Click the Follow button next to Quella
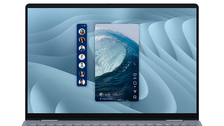This screenshot has height=126, width=224. pos(115,94)
